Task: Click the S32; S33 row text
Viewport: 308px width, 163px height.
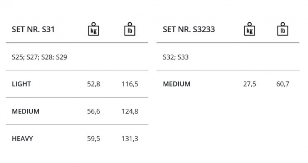Action: 176,57
